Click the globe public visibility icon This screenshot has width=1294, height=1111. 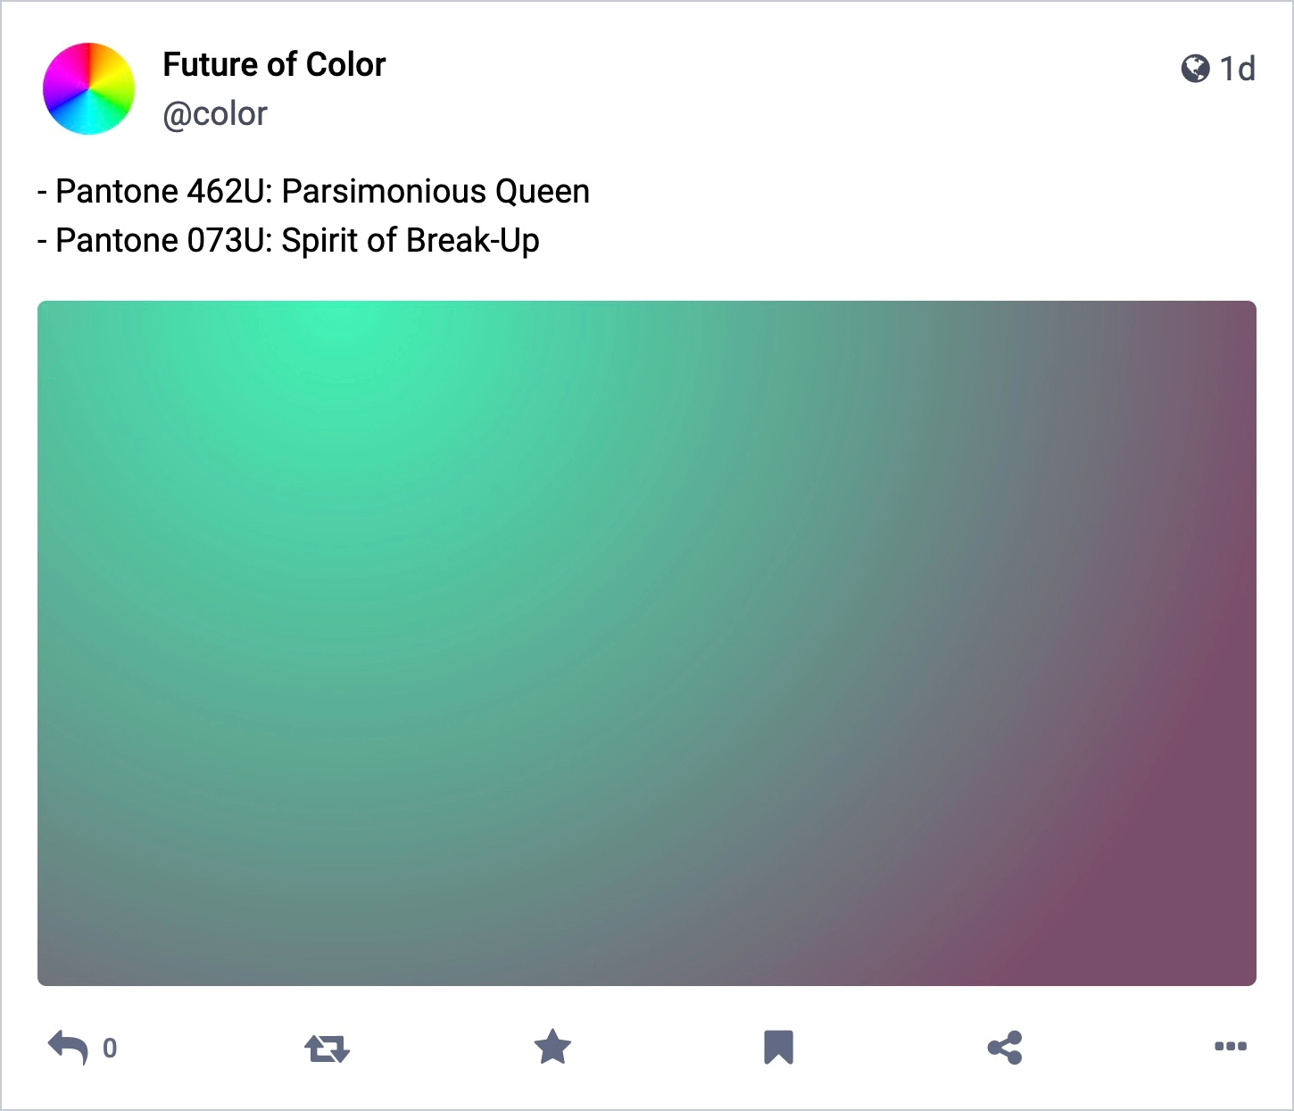click(1195, 68)
